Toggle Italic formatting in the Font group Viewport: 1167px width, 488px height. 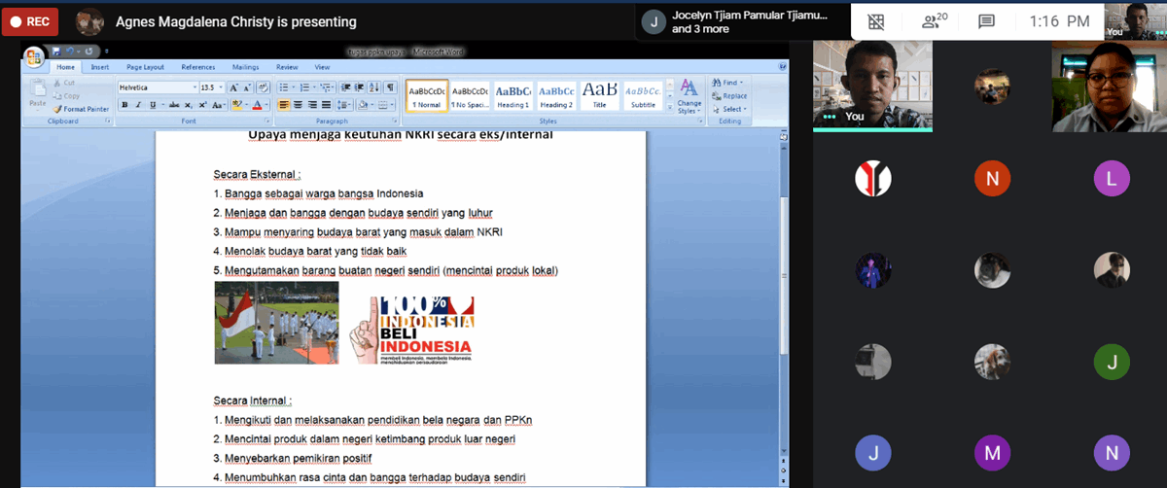(138, 105)
